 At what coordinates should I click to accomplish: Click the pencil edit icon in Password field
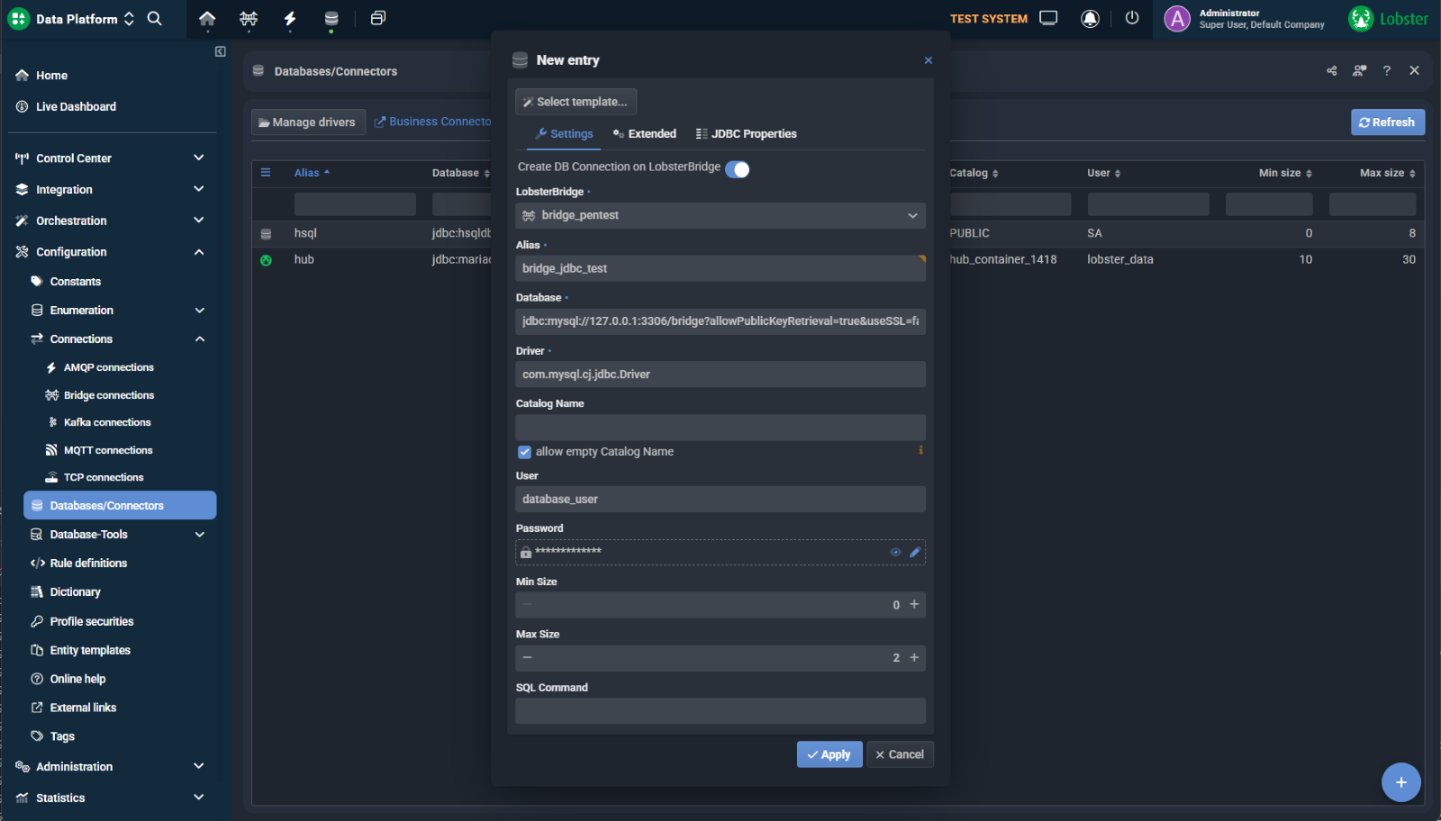[x=915, y=553]
